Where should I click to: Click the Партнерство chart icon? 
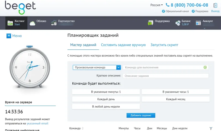[x=54, y=23]
